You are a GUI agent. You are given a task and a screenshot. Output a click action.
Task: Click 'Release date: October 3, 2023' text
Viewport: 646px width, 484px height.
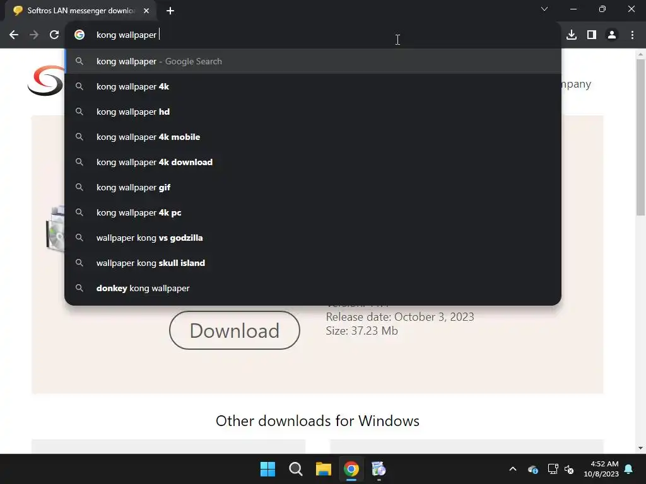coord(399,317)
